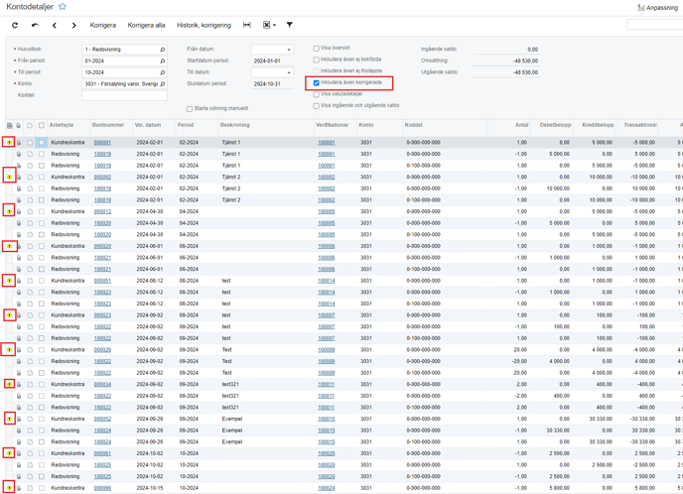Open voucher number link 100024
The image size is (683, 494).
327,488
